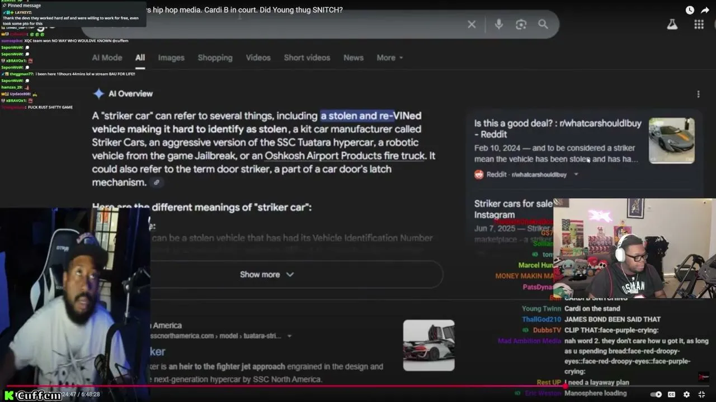Open YouTube player settings gear

pyautogui.click(x=686, y=394)
